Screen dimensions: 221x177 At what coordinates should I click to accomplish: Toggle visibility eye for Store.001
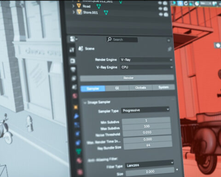161,14
